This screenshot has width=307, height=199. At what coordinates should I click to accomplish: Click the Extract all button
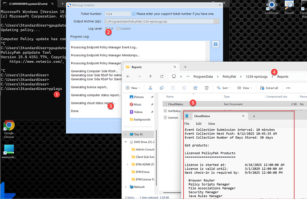click(x=269, y=88)
